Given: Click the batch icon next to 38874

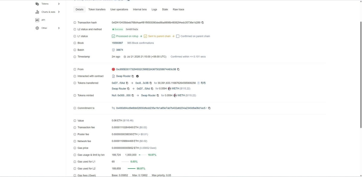Looking at the screenshot, I should 113,50.
